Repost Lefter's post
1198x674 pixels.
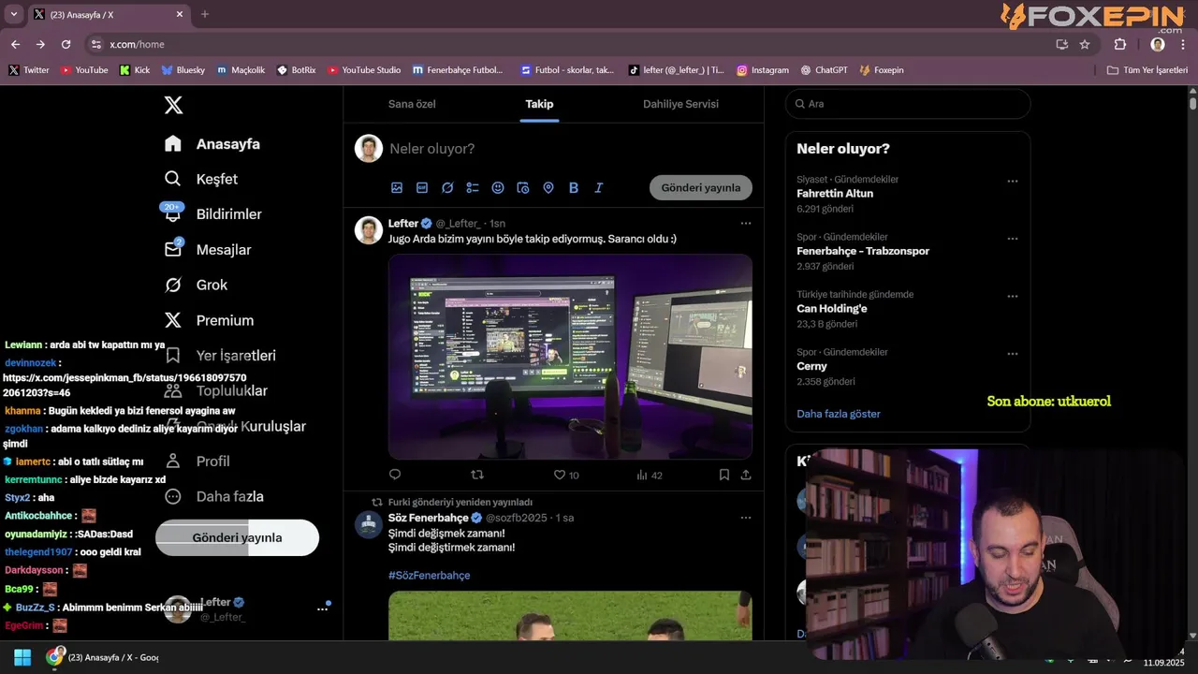pyautogui.click(x=477, y=475)
